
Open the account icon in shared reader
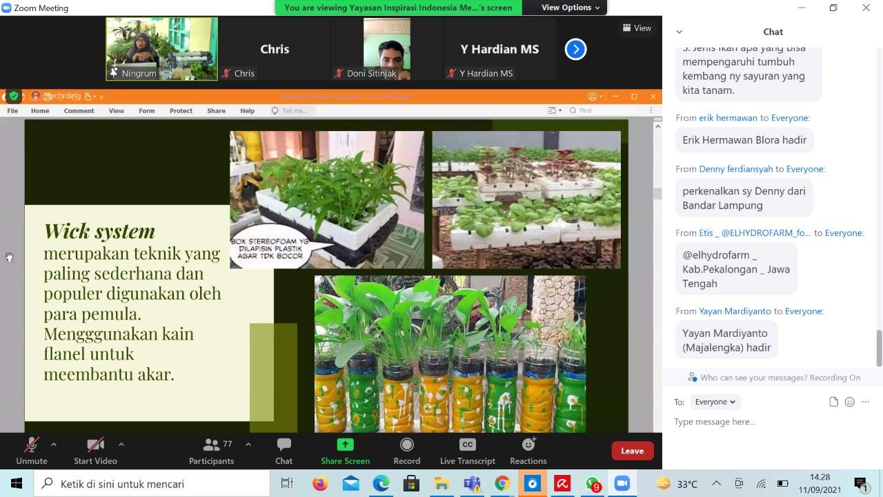pyautogui.click(x=593, y=97)
